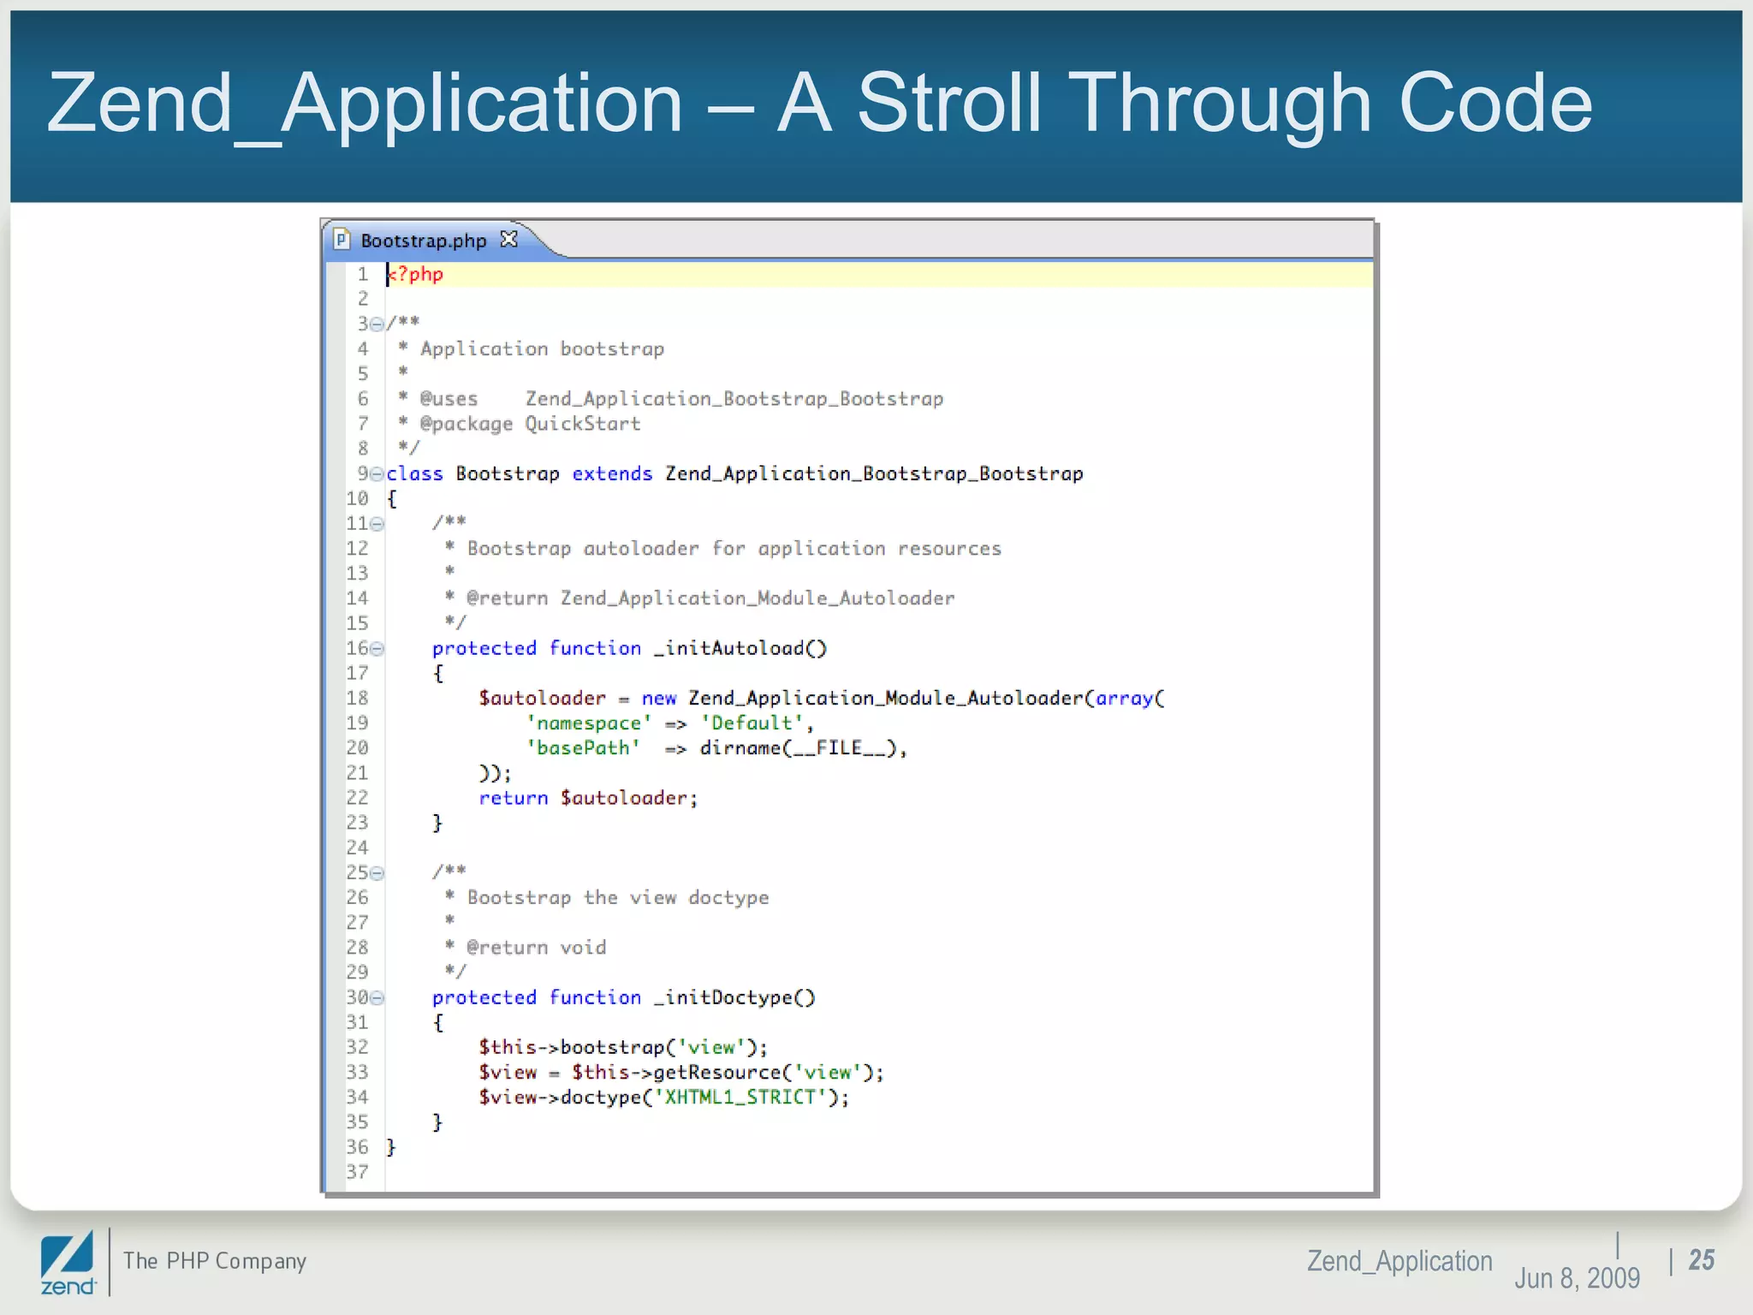The image size is (1753, 1315).
Task: Click the 'Application bootstrap' comment text
Action: [x=542, y=349]
